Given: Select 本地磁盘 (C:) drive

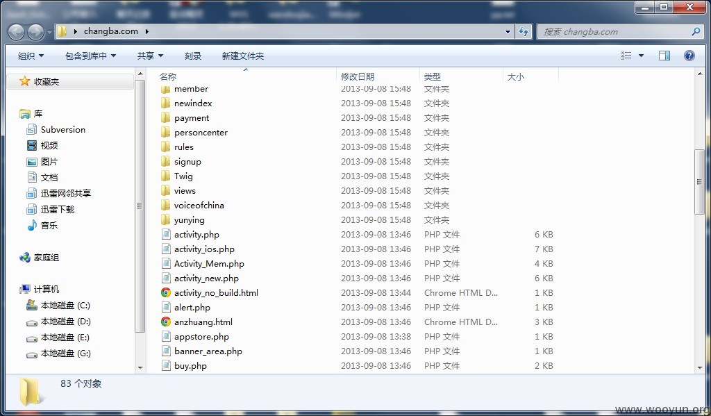Looking at the screenshot, I should [66, 306].
